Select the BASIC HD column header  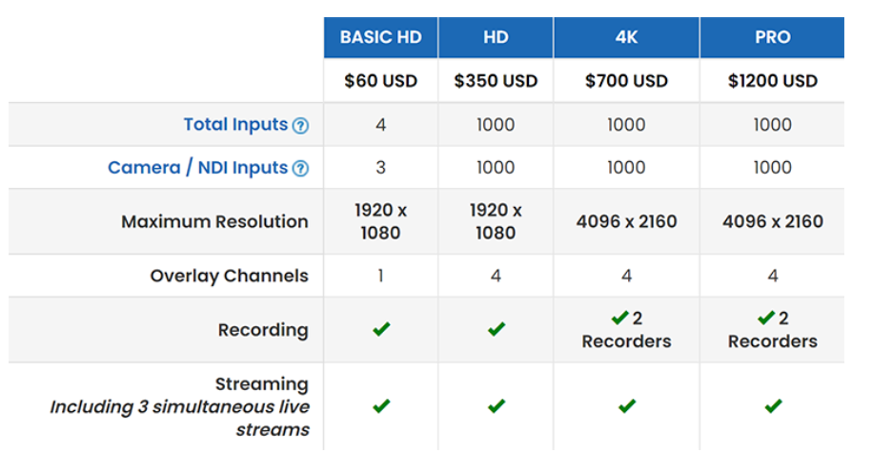(381, 37)
